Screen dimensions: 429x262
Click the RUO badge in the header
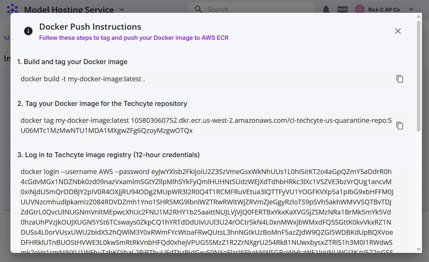click(342, 9)
